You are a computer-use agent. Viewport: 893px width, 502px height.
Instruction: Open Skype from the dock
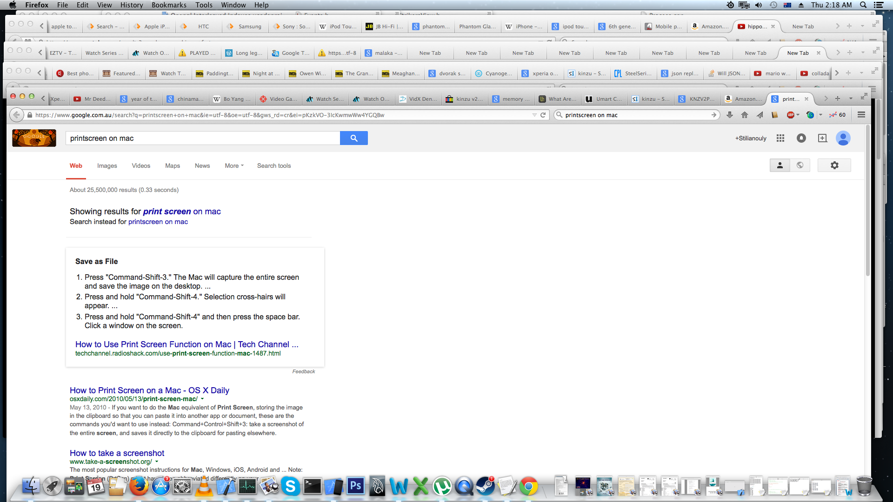(291, 487)
